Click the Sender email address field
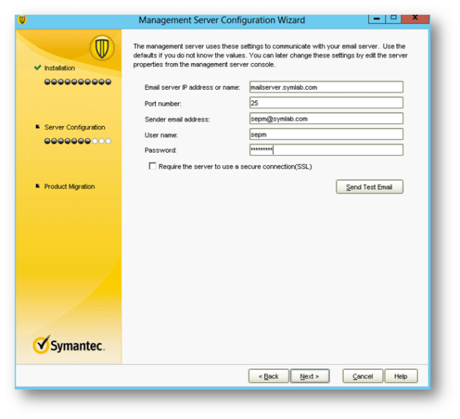Screen dimensions: 460x419 tap(326, 119)
